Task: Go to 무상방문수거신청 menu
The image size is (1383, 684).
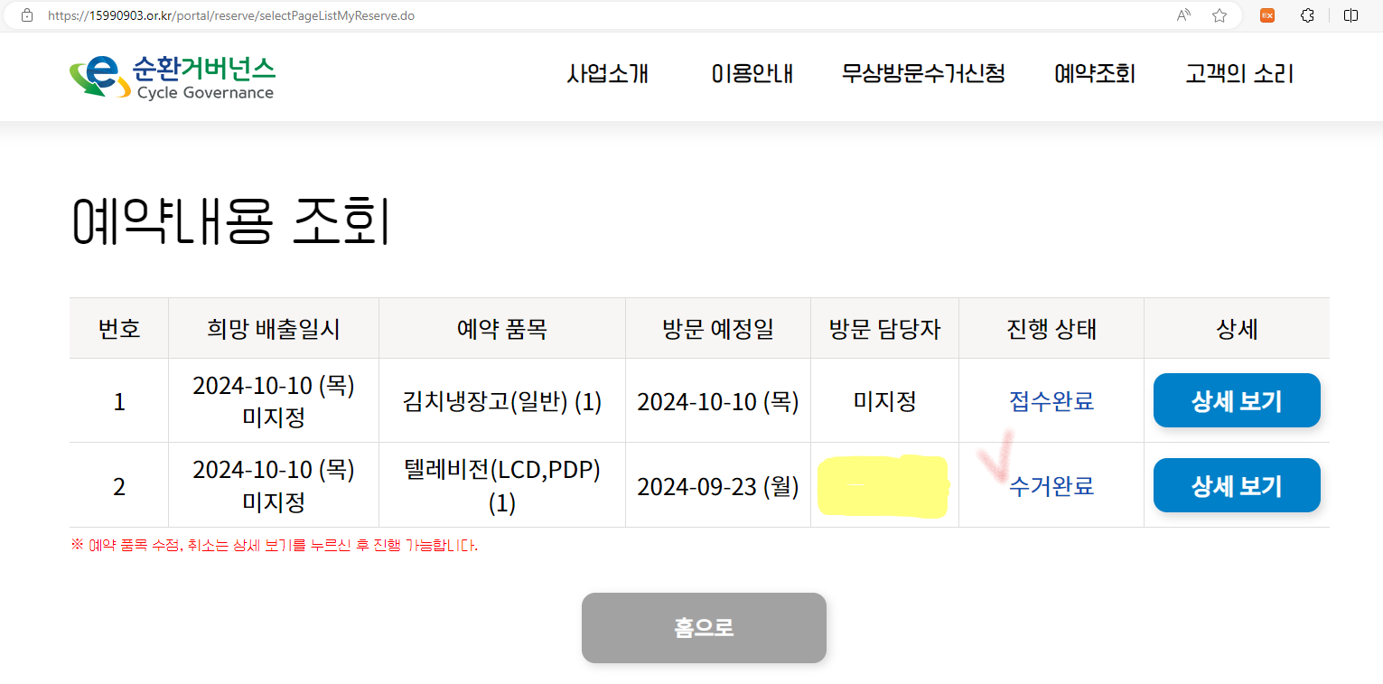Action: coord(923,74)
